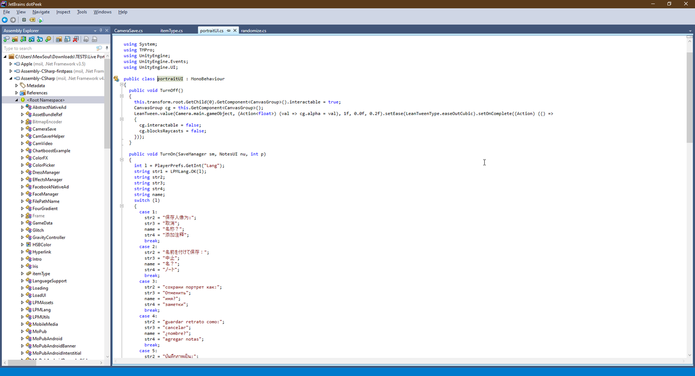Image resolution: width=695 pixels, height=376 pixels.
Task: Click the red X clear list icon
Action: [76, 39]
